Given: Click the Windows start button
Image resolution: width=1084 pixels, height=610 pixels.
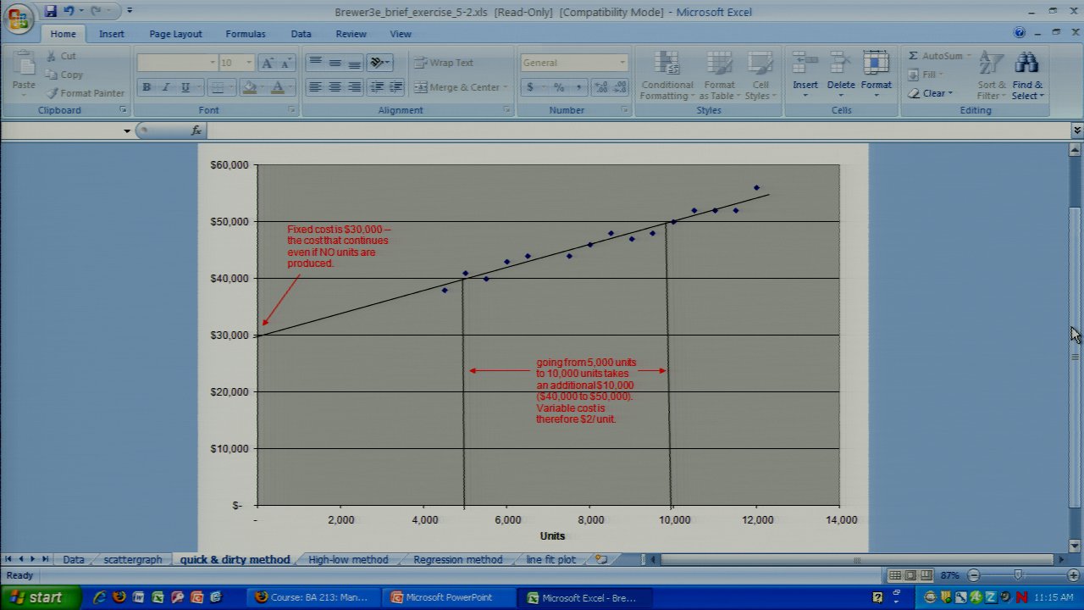Looking at the screenshot, I should tap(41, 597).
